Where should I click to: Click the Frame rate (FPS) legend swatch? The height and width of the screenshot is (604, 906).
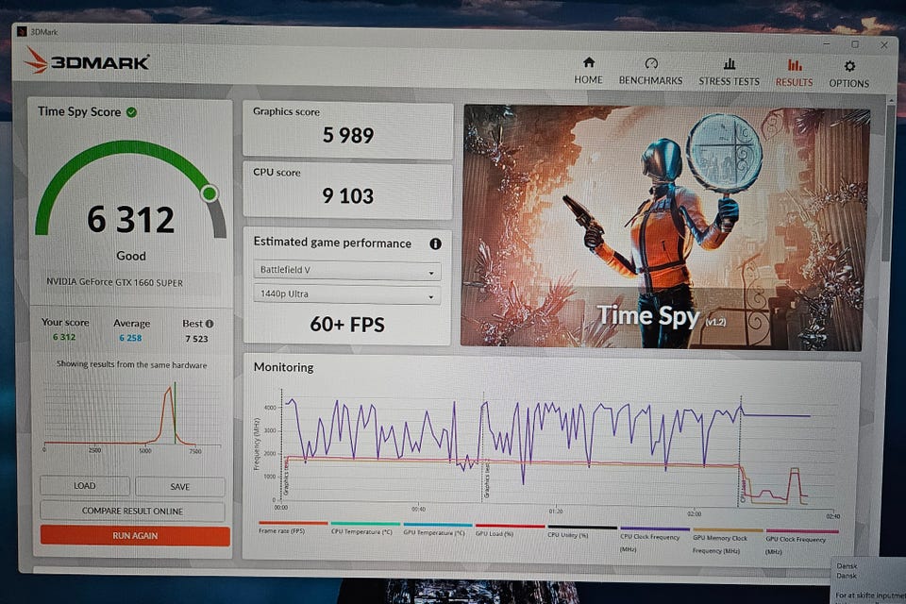click(x=294, y=523)
